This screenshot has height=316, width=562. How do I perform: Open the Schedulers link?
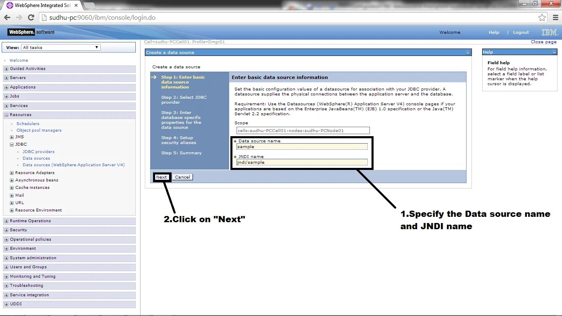pyautogui.click(x=28, y=124)
